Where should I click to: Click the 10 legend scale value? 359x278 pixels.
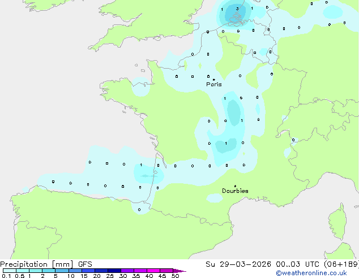point(71,276)
